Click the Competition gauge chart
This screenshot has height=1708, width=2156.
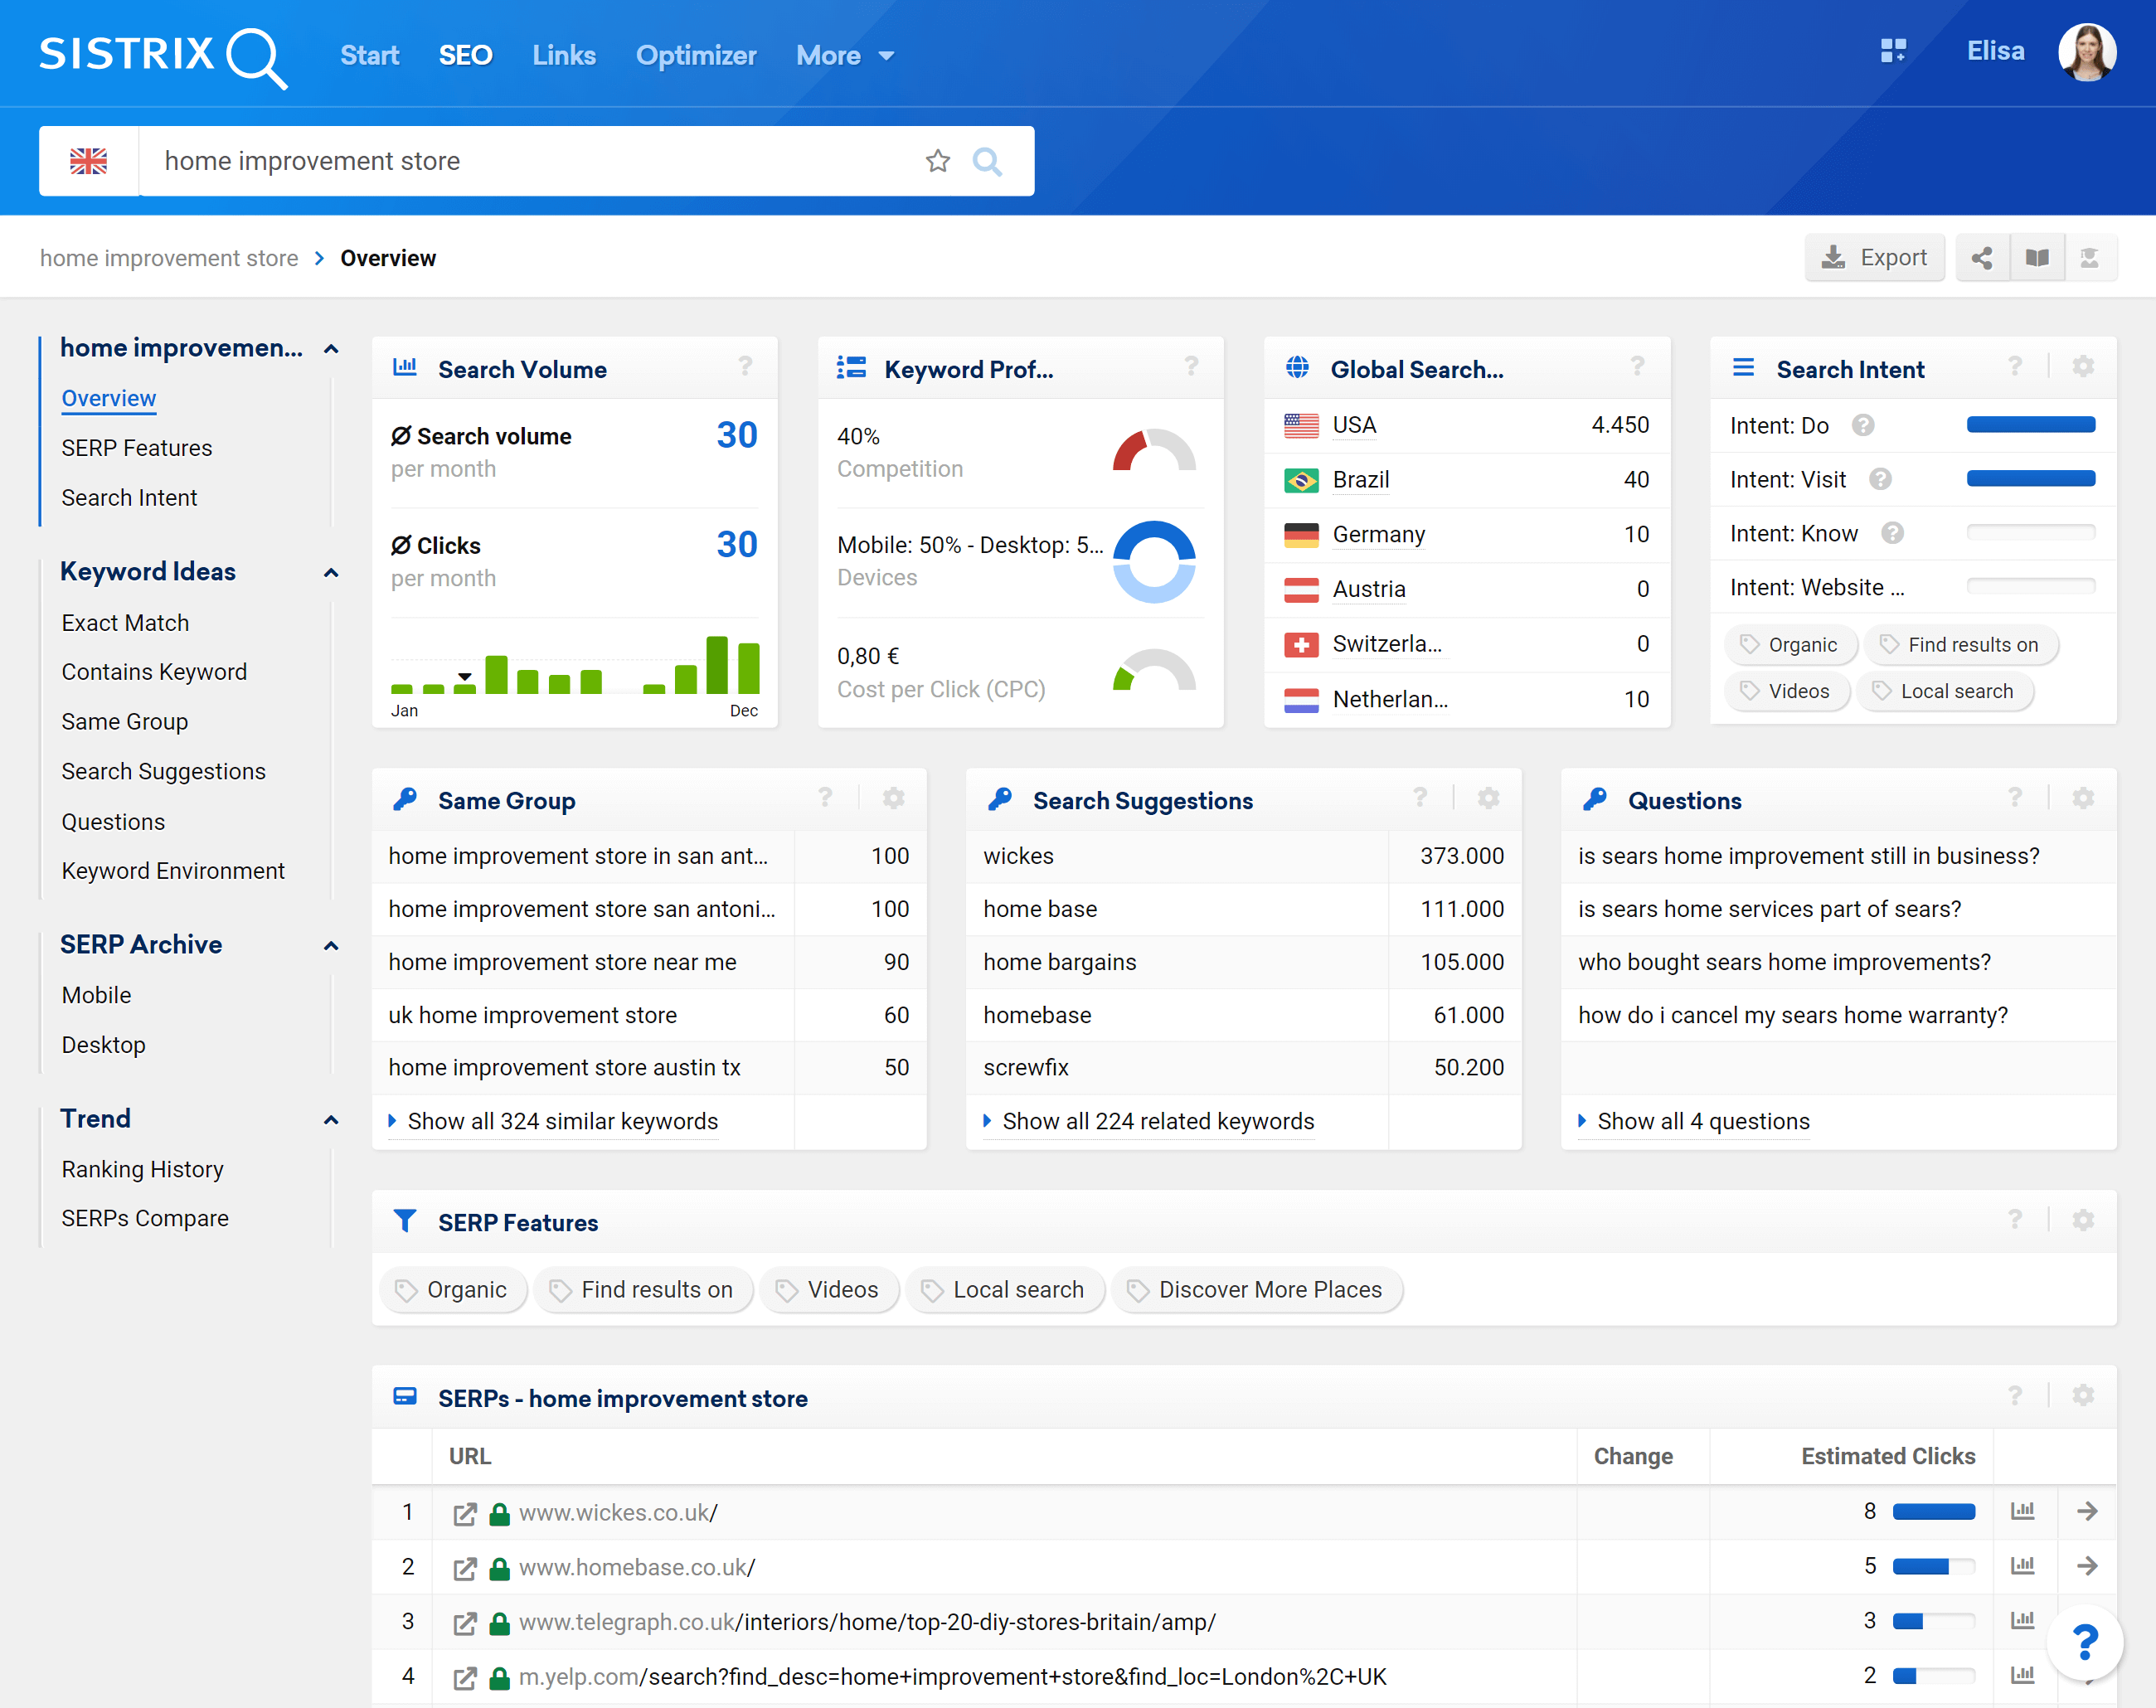tap(1154, 450)
